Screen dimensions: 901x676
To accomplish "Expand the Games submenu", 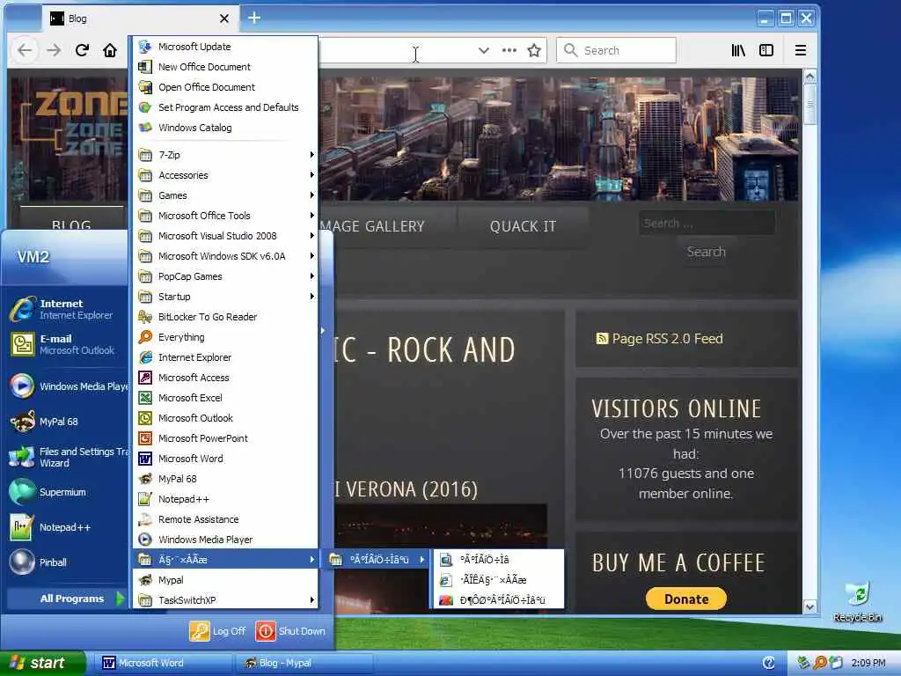I will point(226,195).
